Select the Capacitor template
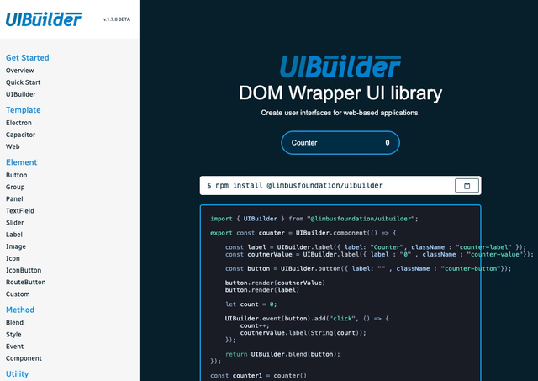Image resolution: width=538 pixels, height=381 pixels. [x=20, y=135]
